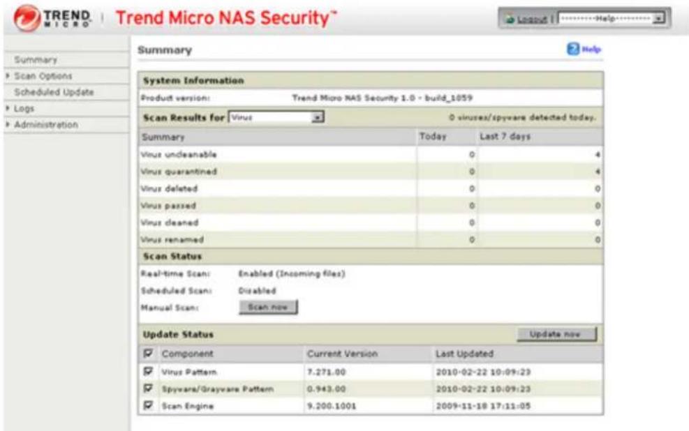Screen dimensions: 689x431
Task: Click the Trend Micro NAS Security title
Action: tap(226, 18)
